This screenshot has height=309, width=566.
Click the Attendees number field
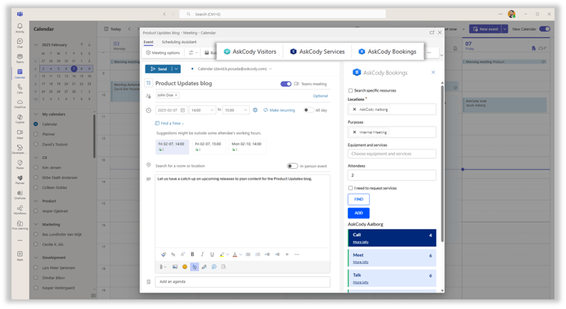tap(391, 175)
